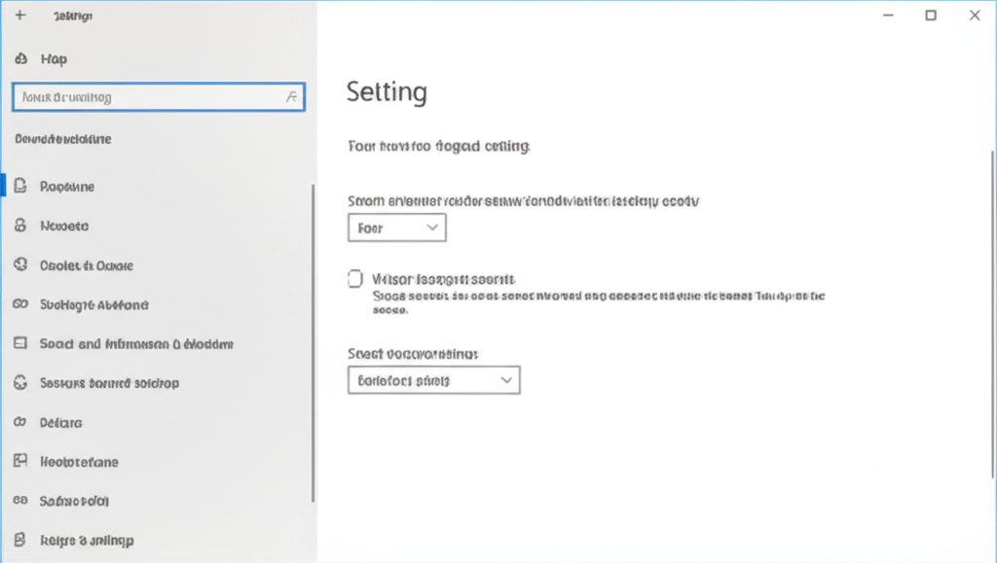Screen dimensions: 997x563
Task: Open the Eorlefort dropdown
Action: [x=433, y=380]
